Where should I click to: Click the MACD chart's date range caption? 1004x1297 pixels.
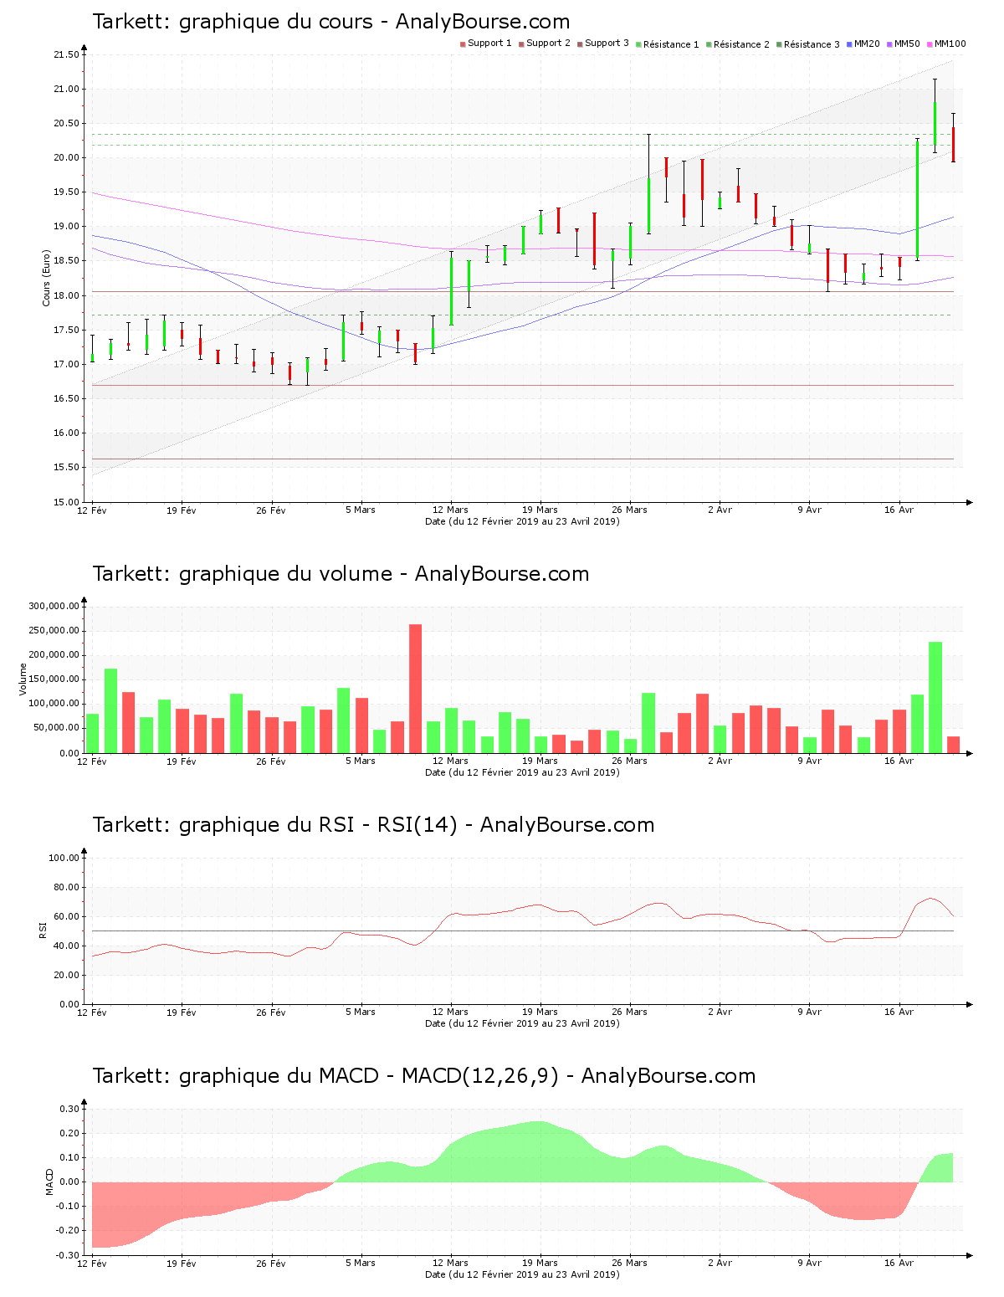522,1274
